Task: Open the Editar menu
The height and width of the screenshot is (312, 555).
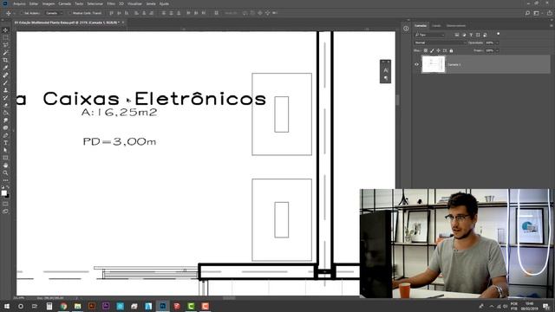Action: [x=34, y=3]
